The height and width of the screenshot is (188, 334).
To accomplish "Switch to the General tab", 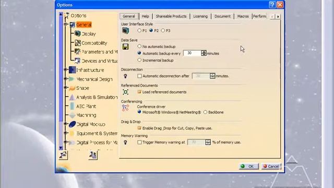I will pyautogui.click(x=129, y=16).
